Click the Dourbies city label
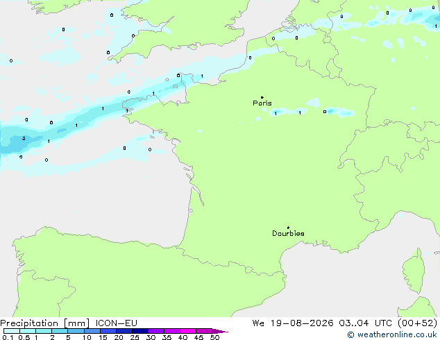 [288, 233]
